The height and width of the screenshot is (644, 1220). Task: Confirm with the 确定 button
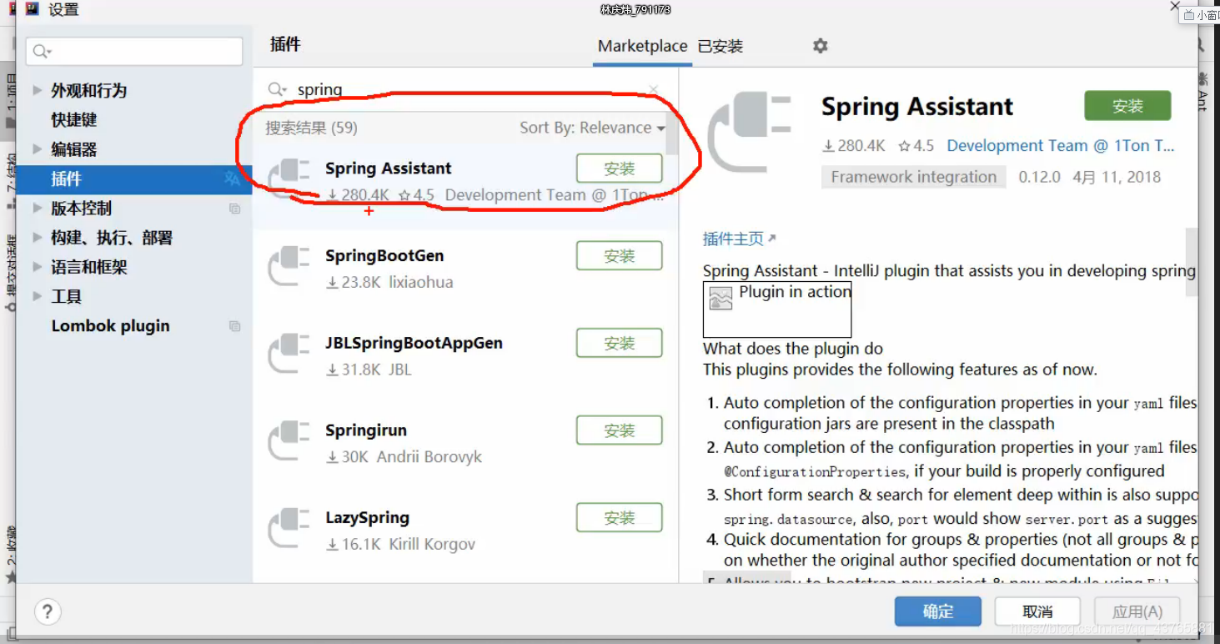tap(938, 611)
